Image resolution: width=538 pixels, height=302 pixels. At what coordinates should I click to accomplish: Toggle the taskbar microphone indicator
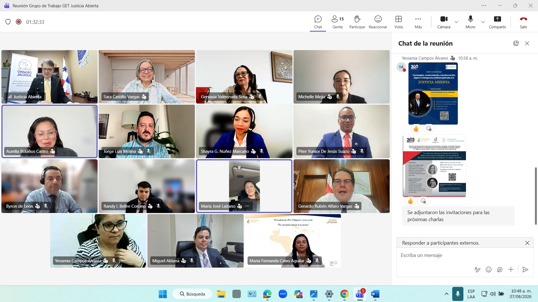point(458,294)
